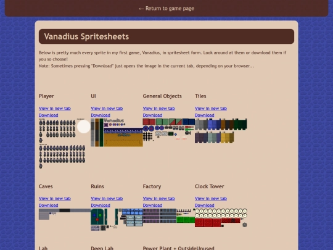The image size is (333, 250).
Task: Click the General Objects section heading
Action: click(x=162, y=96)
